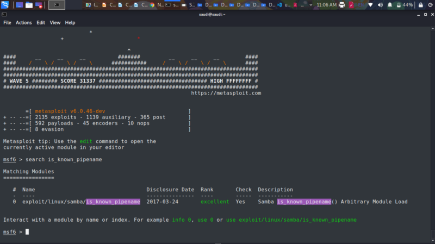Click the log out icon in the panel
Image resolution: width=435 pixels, height=244 pixels.
[430, 5]
